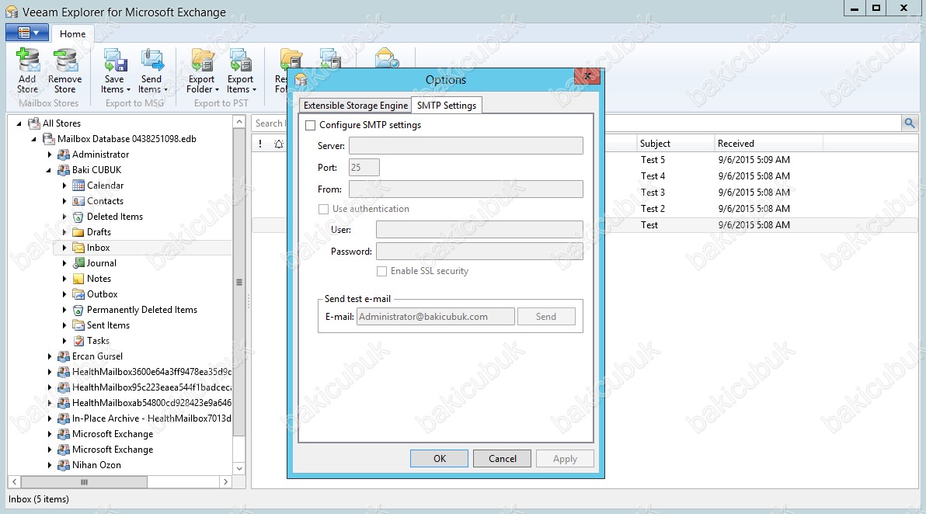Sort messages by Subject column header
Screen dimensions: 926x514
(x=676, y=144)
